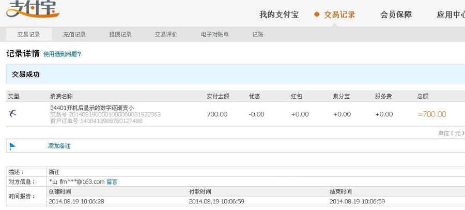Screen dimensions: 465x210
Task: Click the counterparty email flm***@163.com
Action: tap(82, 182)
